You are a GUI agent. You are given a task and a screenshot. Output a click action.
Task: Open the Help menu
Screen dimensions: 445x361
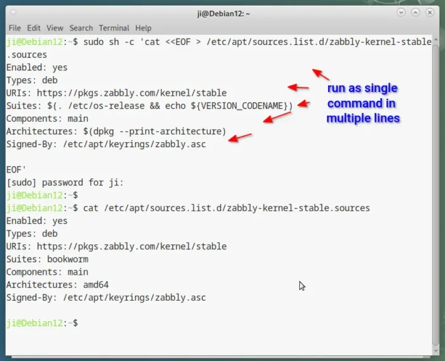pos(143,28)
